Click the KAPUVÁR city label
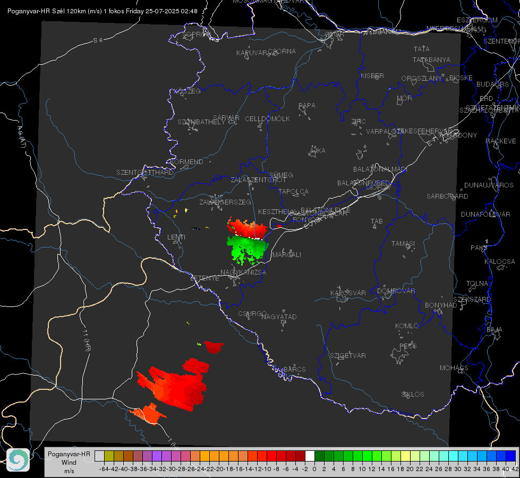This screenshot has width=520, height=478. pyautogui.click(x=252, y=53)
